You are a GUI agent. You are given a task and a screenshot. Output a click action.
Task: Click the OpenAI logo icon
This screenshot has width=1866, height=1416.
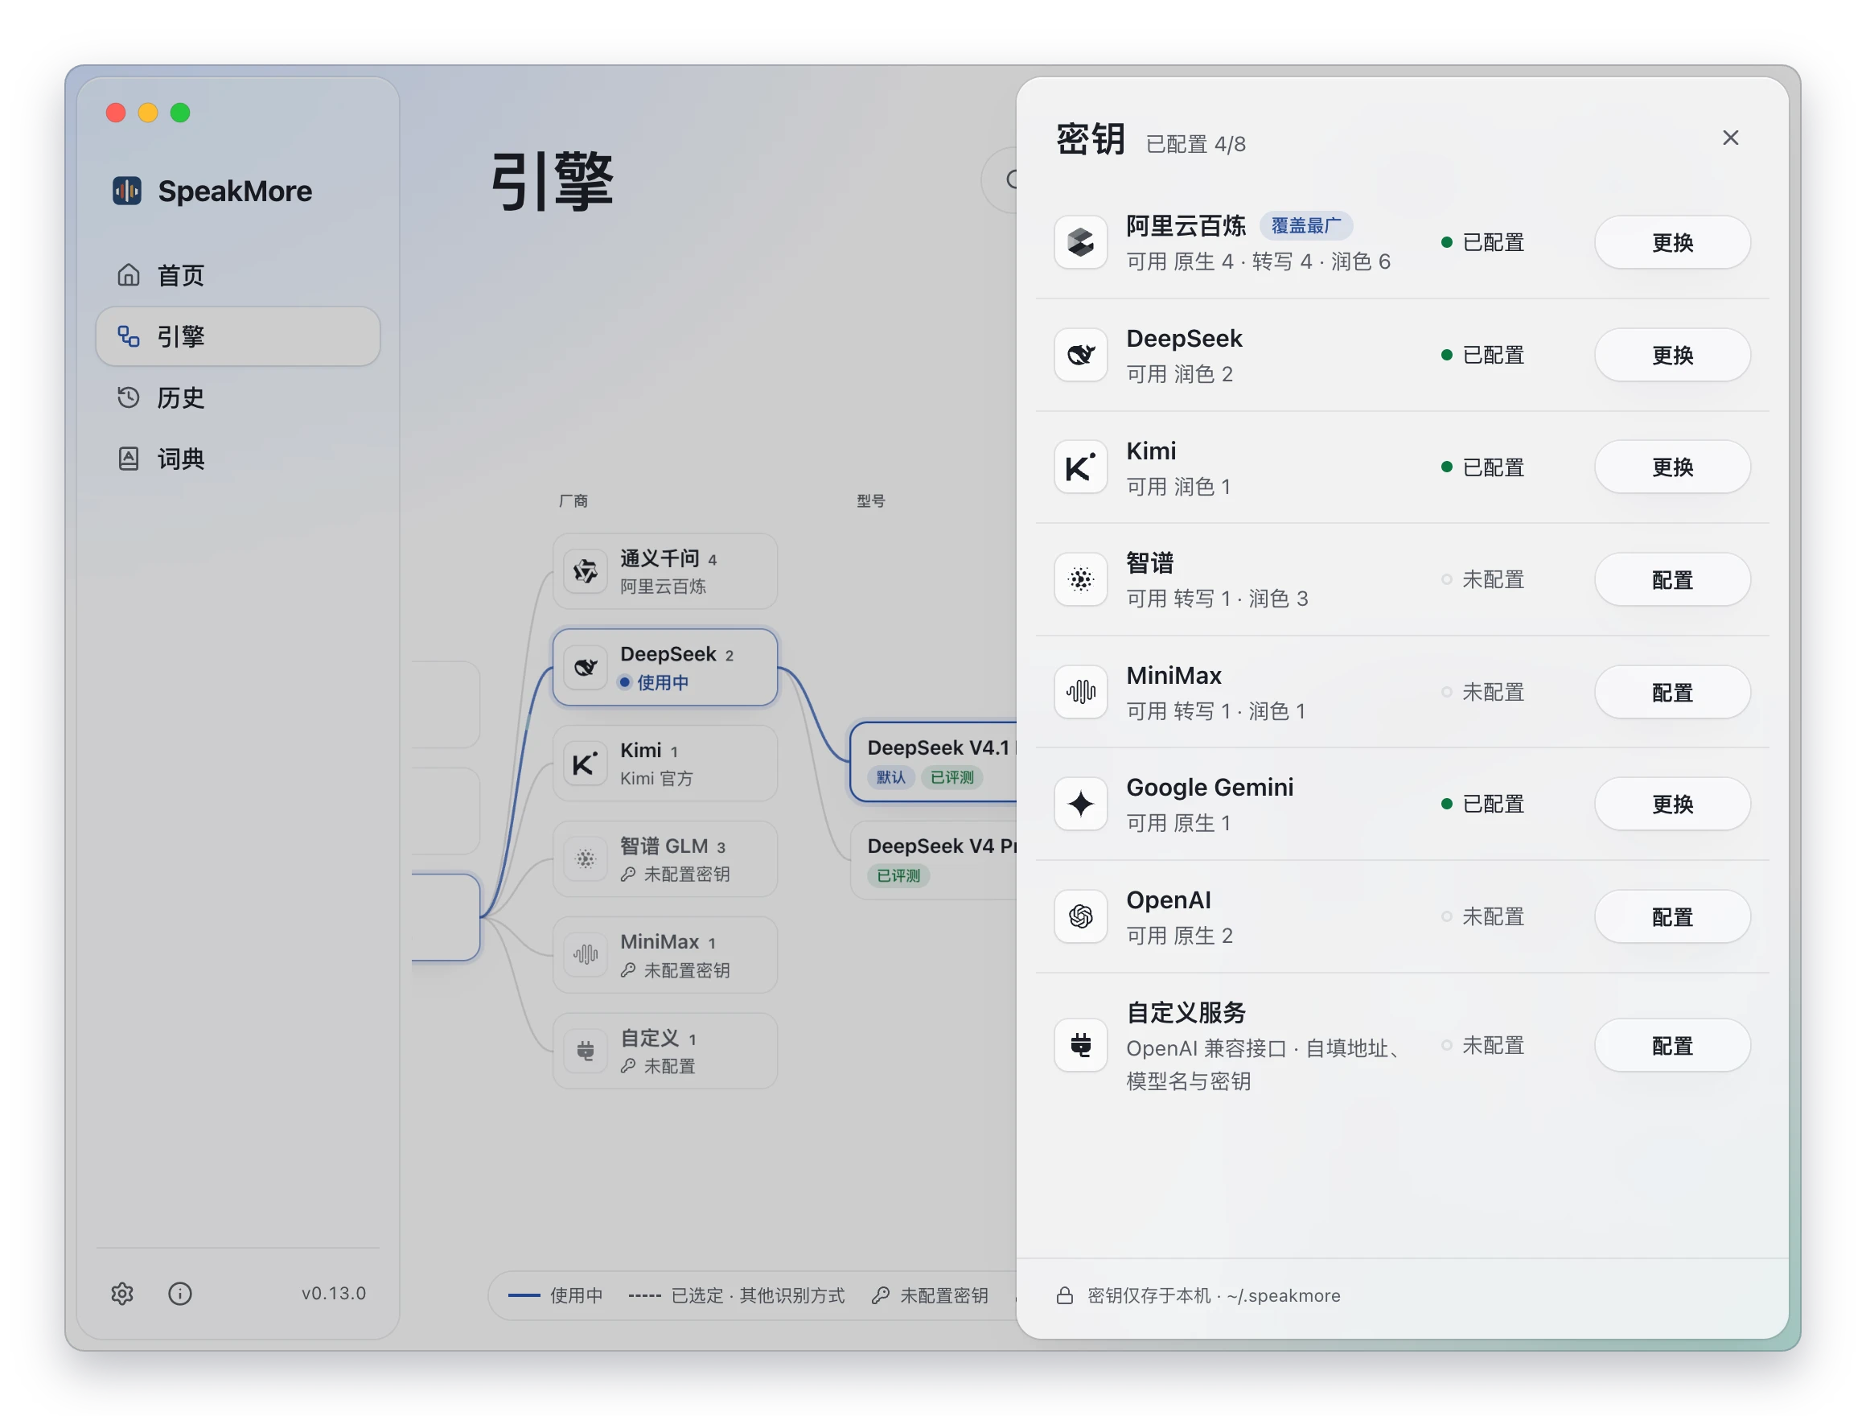(x=1079, y=916)
